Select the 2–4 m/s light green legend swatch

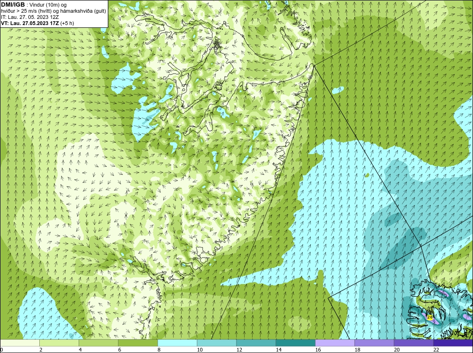coord(59,343)
